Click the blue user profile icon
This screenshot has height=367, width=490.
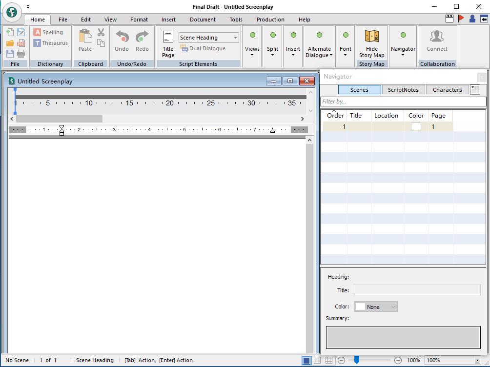point(472,19)
